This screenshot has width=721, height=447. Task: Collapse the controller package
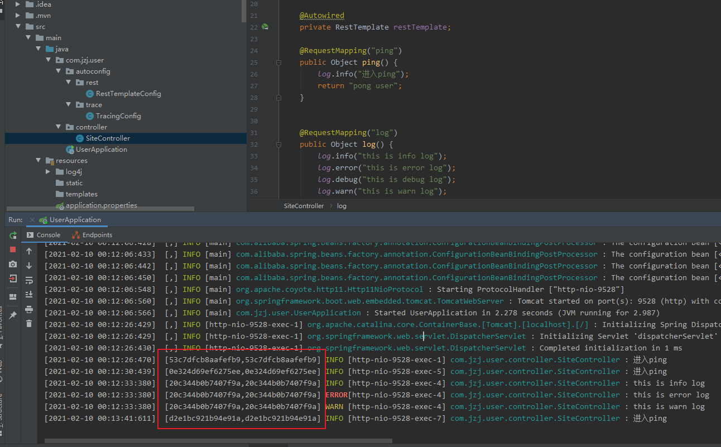pyautogui.click(x=59, y=127)
